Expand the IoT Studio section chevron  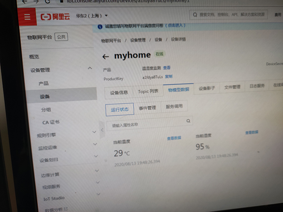pos(99,194)
